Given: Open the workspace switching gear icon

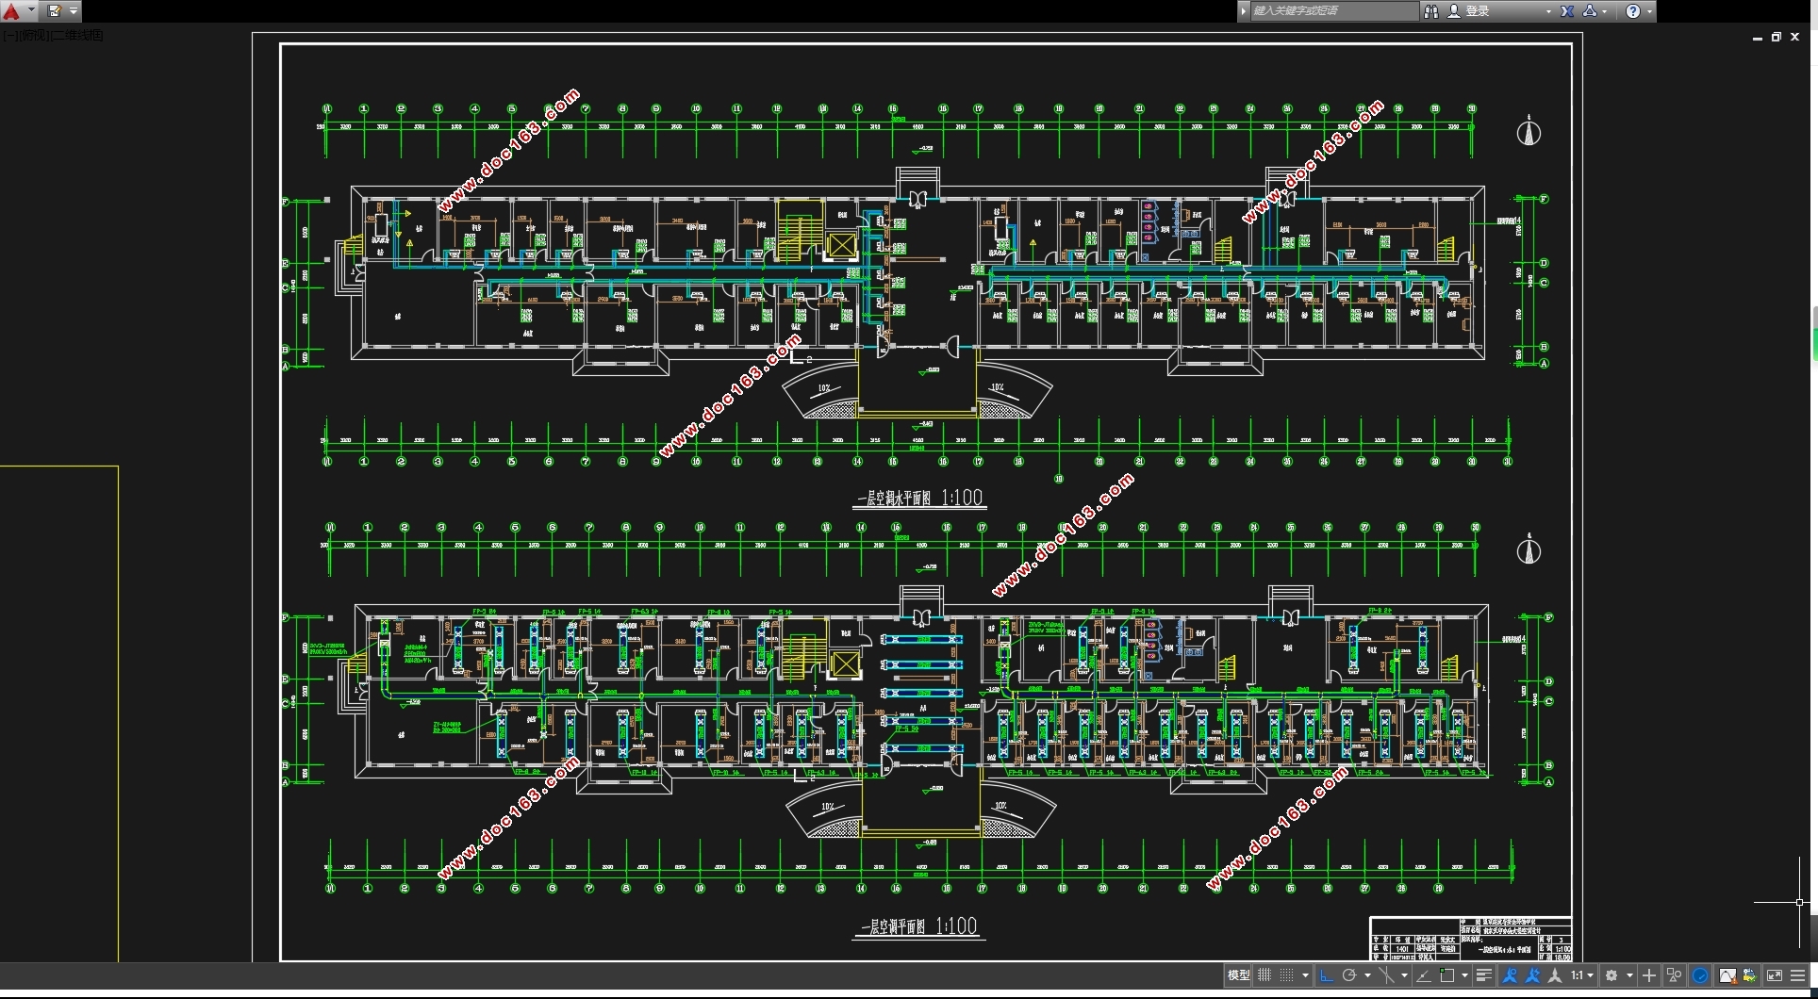Looking at the screenshot, I should tap(1611, 975).
